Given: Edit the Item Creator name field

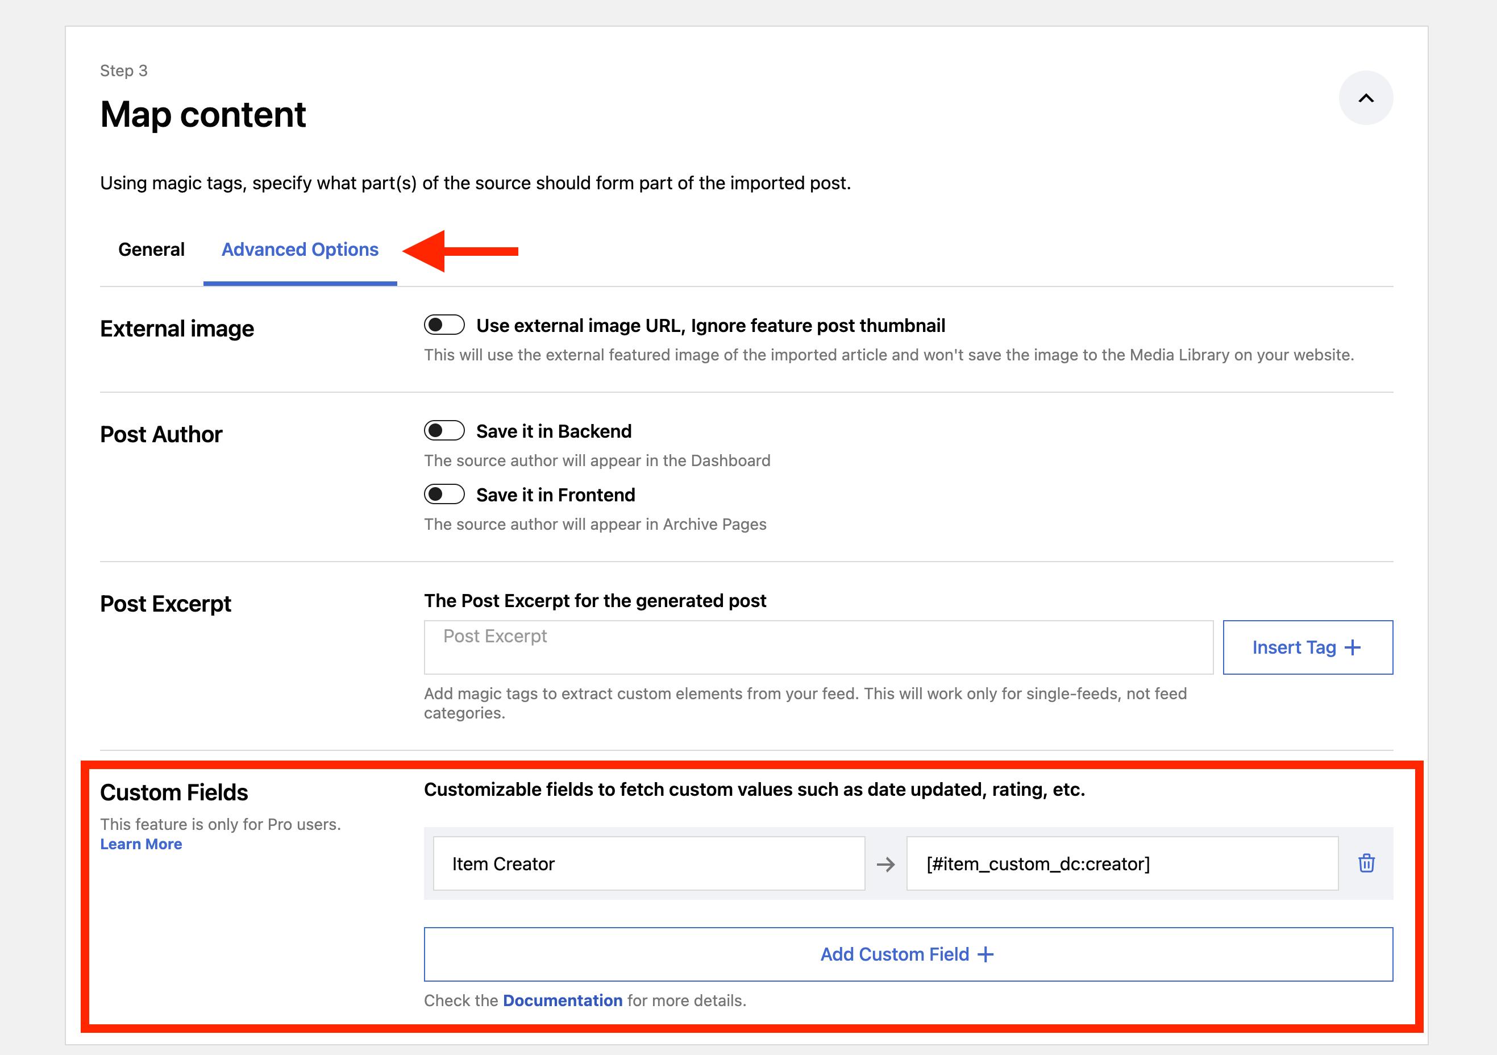Looking at the screenshot, I should click(x=648, y=864).
